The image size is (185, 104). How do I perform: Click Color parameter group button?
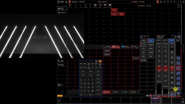143,49
